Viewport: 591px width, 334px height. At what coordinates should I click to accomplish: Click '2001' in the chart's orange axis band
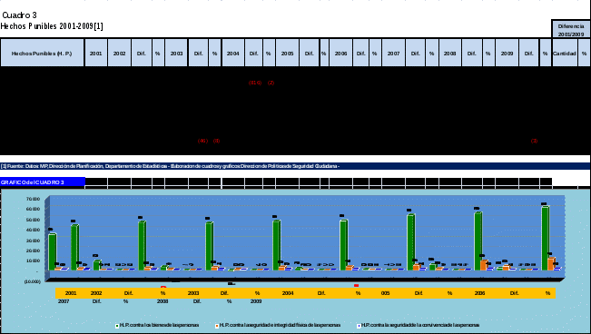point(71,293)
